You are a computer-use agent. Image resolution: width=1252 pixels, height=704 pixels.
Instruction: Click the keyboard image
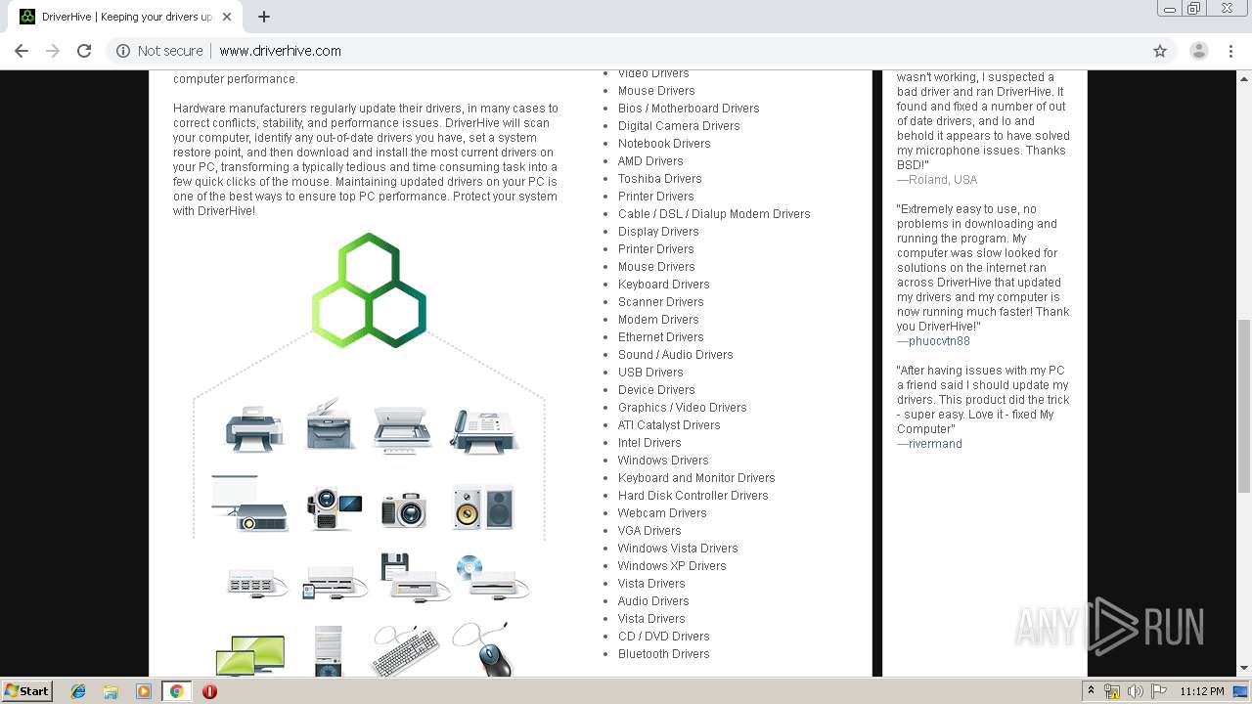pyautogui.click(x=405, y=652)
